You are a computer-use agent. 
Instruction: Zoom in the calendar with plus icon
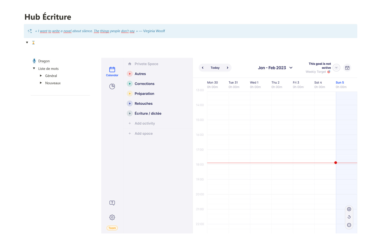point(349,209)
